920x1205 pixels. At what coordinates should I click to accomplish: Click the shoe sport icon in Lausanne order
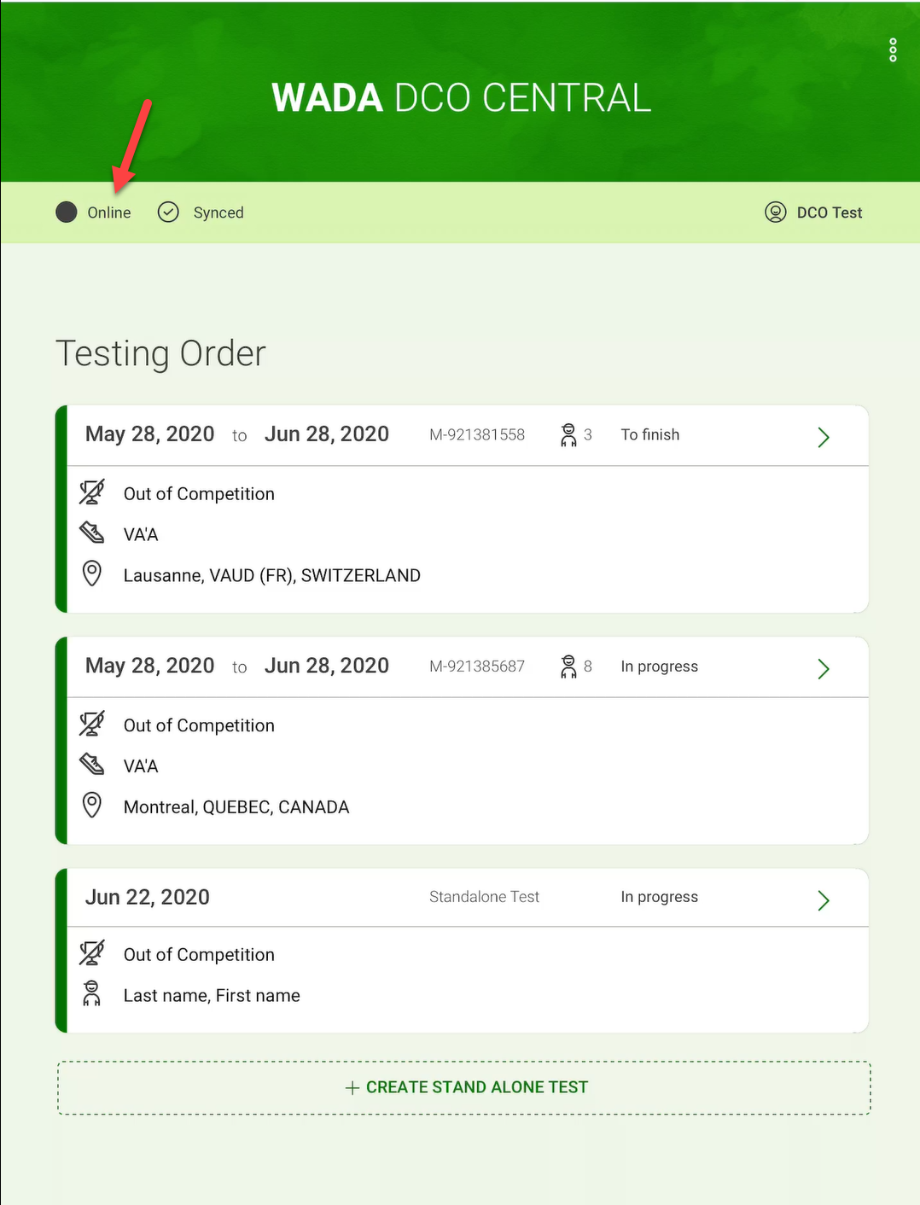(92, 533)
